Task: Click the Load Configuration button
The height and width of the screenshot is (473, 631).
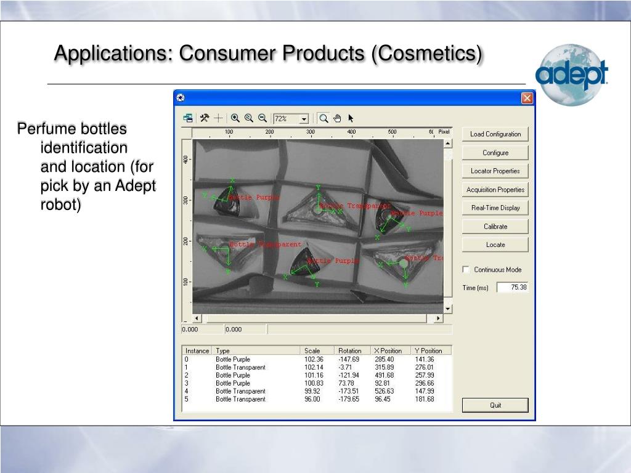Action: (x=495, y=134)
